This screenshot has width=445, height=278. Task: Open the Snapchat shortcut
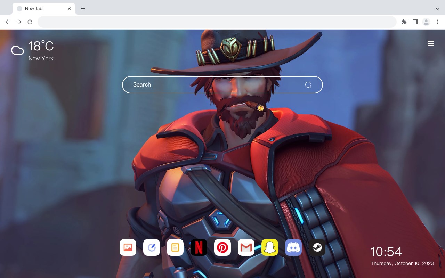[270, 247]
